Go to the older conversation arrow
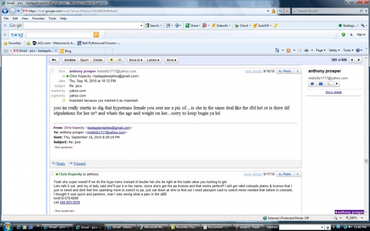Screen dimensions: 370x231 pyautogui.click(x=359, y=60)
